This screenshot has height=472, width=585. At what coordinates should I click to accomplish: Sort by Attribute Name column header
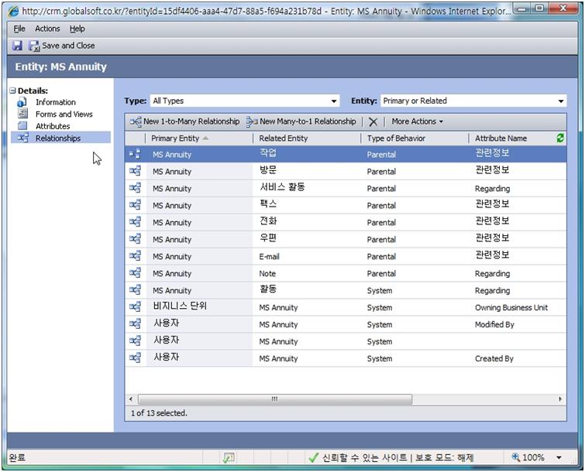coord(501,139)
